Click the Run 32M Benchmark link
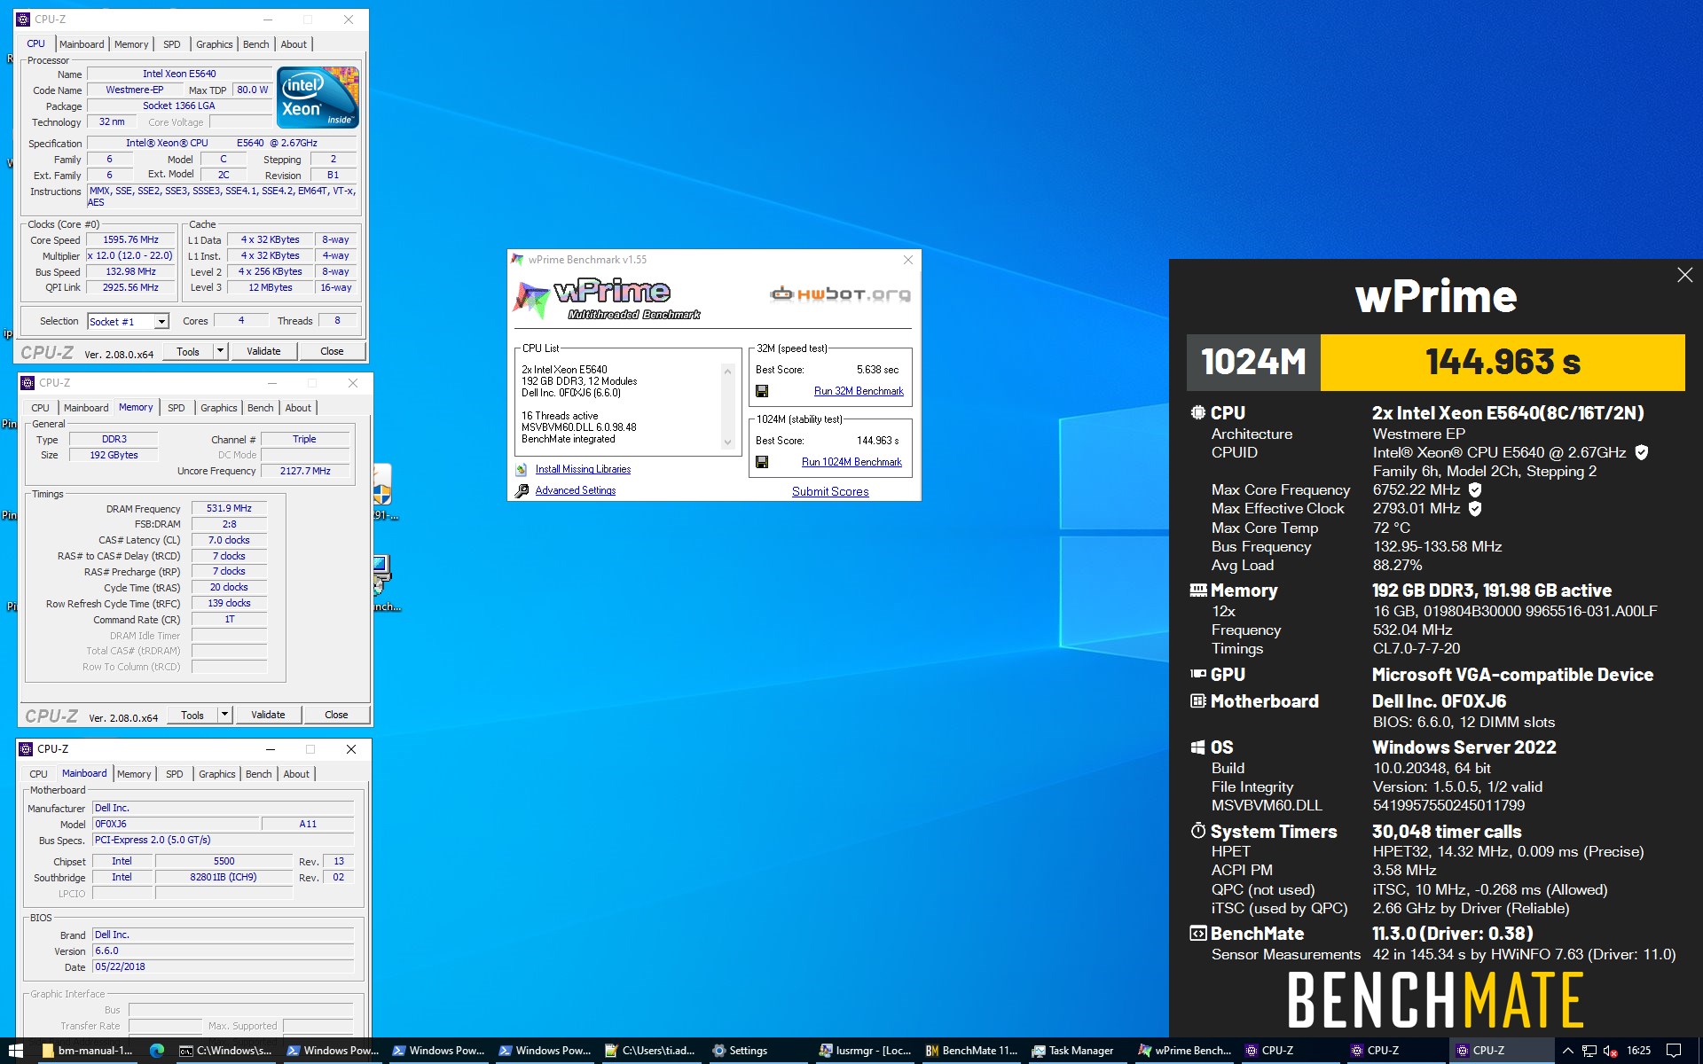Image resolution: width=1703 pixels, height=1064 pixels. tap(859, 391)
